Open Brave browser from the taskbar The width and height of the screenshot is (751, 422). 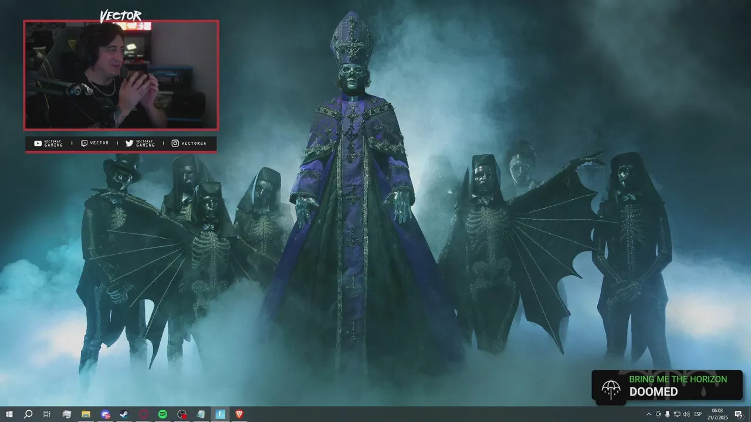pos(239,414)
